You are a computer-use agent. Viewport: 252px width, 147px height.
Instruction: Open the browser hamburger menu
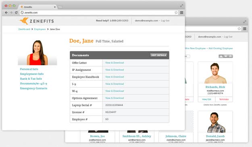point(181,12)
